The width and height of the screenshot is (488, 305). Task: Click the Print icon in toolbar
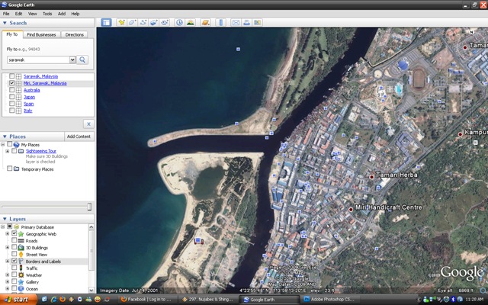coord(246,22)
